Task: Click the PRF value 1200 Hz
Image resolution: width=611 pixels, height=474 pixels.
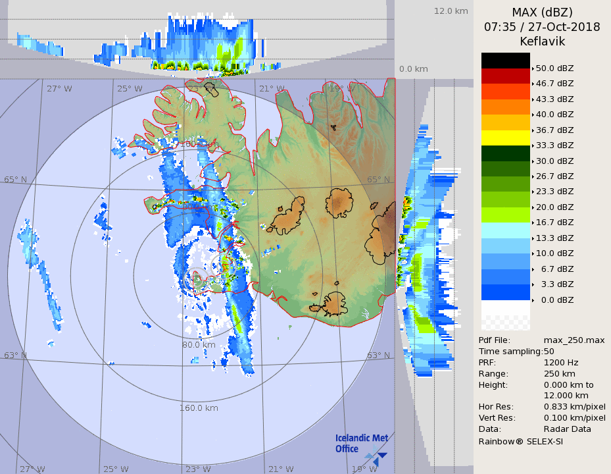Action: 561,362
